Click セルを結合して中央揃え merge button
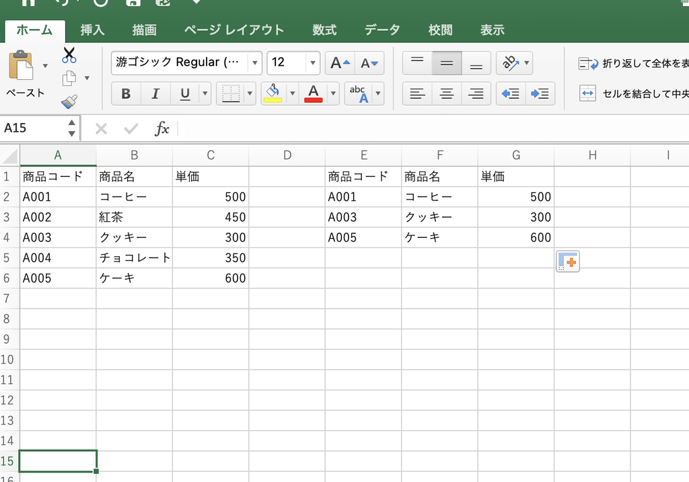Screen dimensions: 689x482 coord(634,93)
